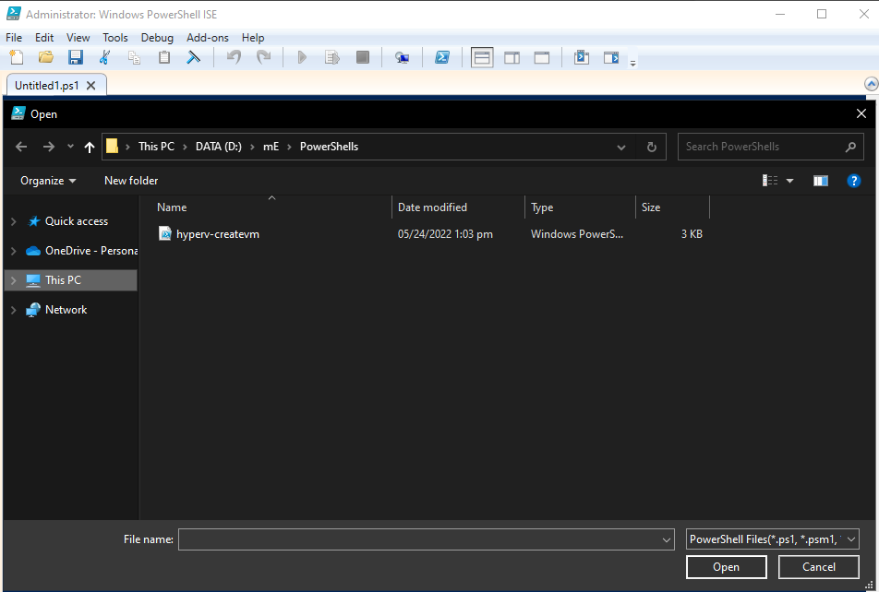Screen dimensions: 879x592
Task: Click Undo arrow in ISE toolbar
Action: 234,57
